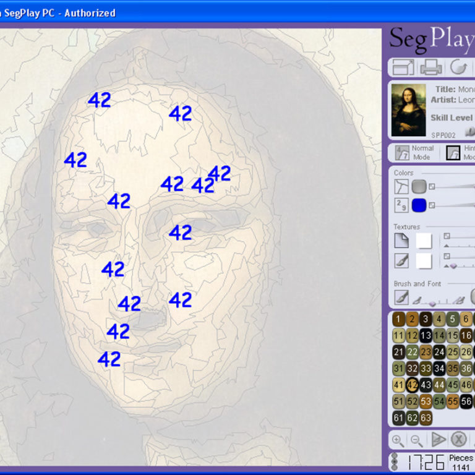Switch to Normal Mode
Screen dimensions: 475x475
coord(415,152)
